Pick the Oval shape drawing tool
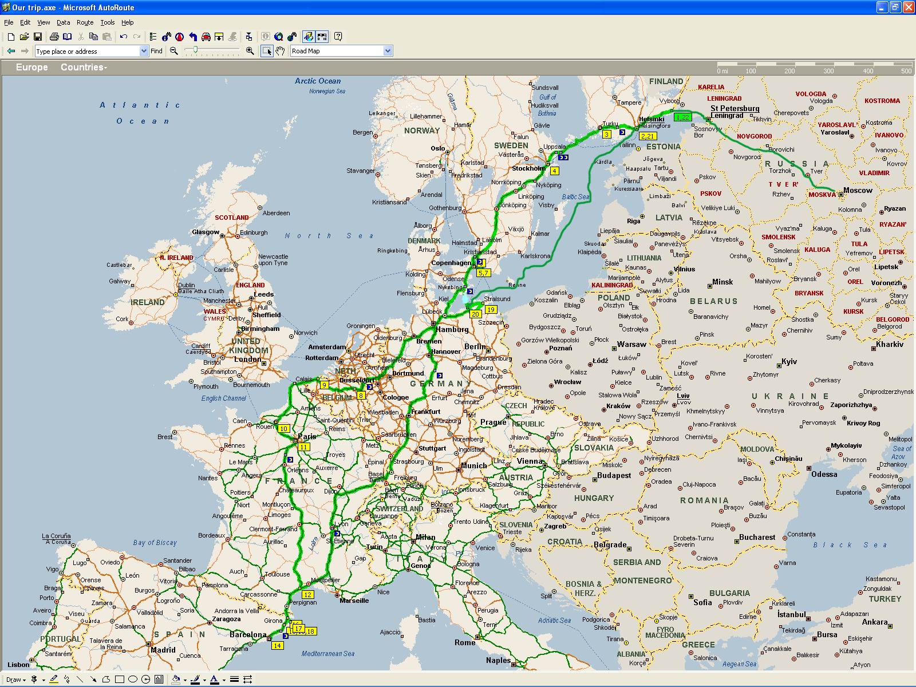 [133, 680]
